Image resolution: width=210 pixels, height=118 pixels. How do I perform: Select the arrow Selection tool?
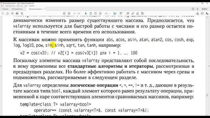coord(86,13)
